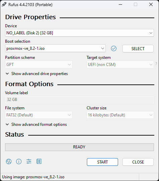The image size is (159, 181).
Task: Open the File system FAT32 dropdown
Action: (39, 115)
